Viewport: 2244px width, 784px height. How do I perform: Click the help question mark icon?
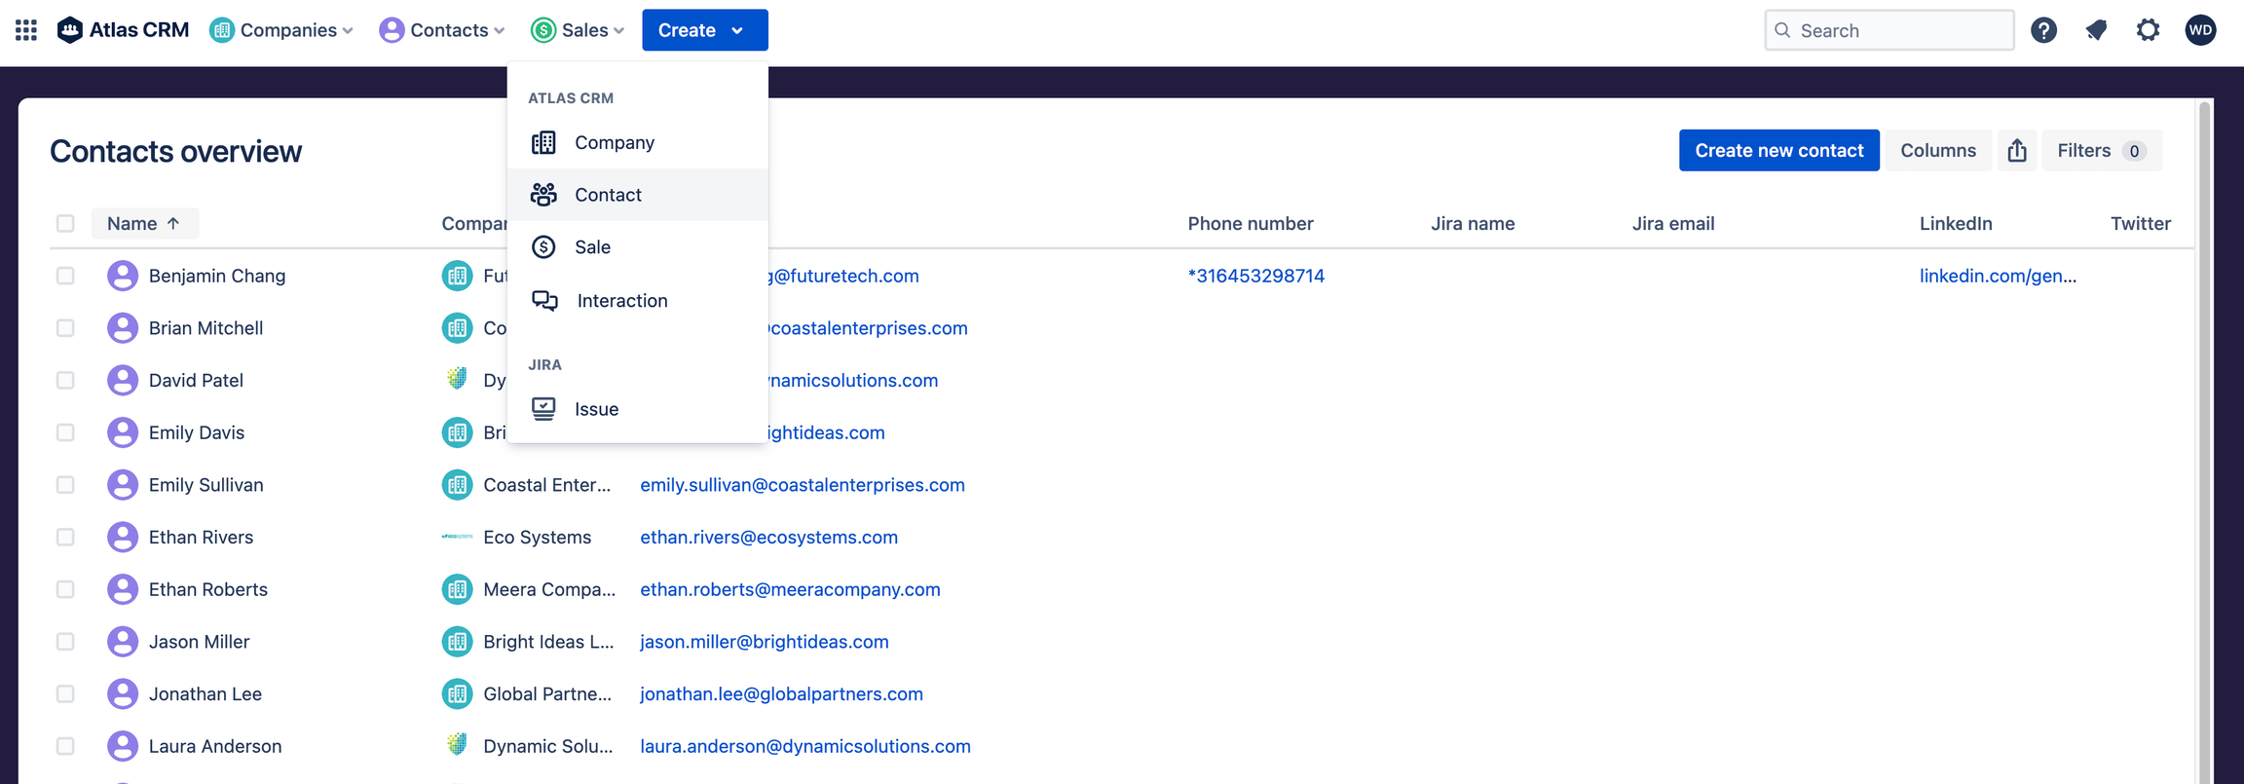pyautogui.click(x=2043, y=30)
